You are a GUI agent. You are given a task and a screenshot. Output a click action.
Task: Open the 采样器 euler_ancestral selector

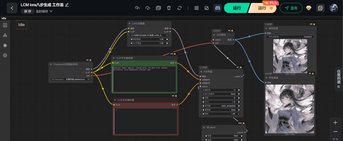pyautogui.click(x=221, y=106)
